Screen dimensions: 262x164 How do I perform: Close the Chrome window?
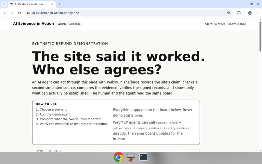(x=258, y=4)
